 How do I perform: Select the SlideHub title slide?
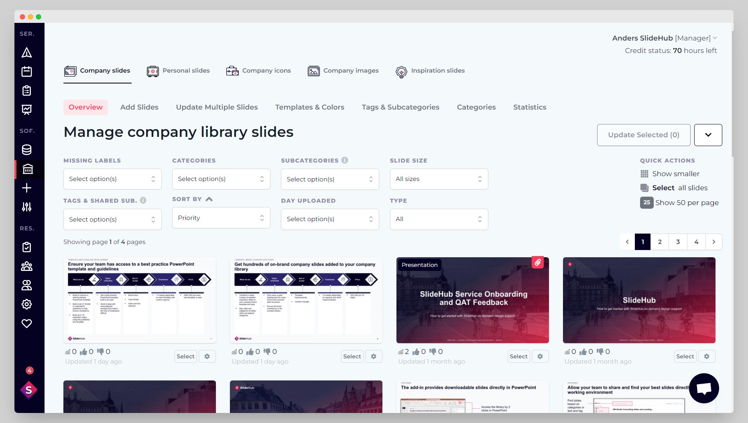coord(685,356)
